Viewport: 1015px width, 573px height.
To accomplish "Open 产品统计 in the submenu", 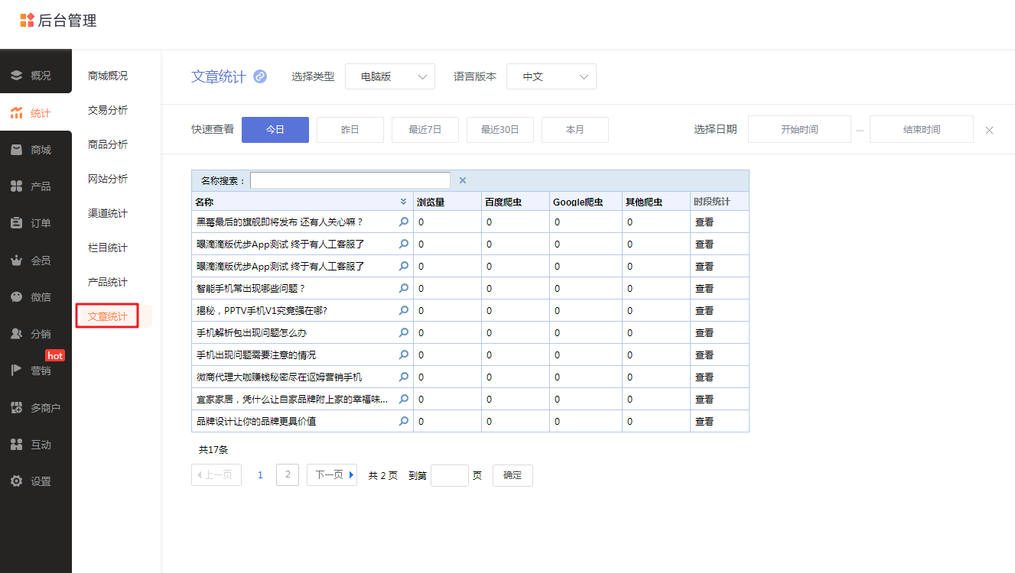I will coord(108,282).
